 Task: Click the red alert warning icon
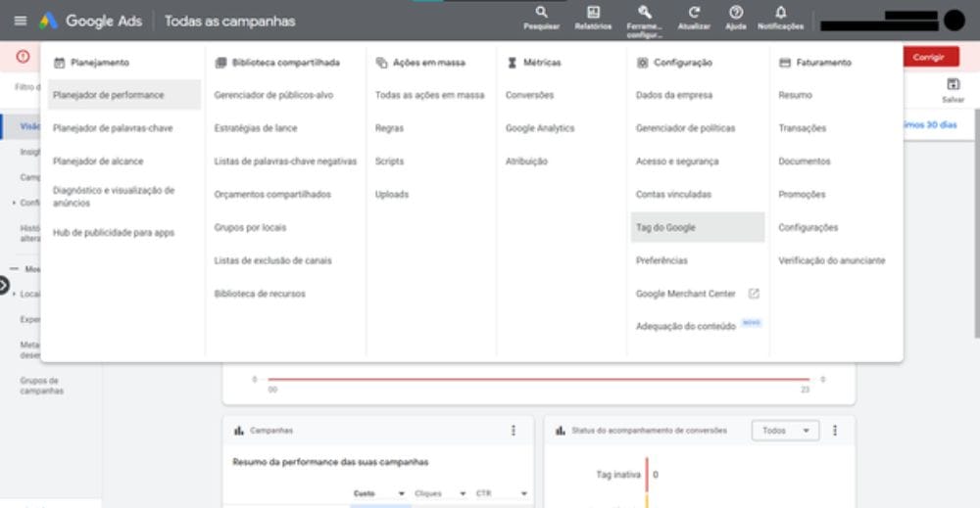(24, 57)
